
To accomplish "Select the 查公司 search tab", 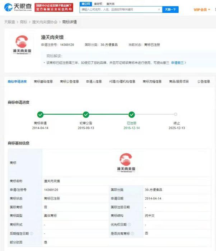I will click(x=85, y=4).
